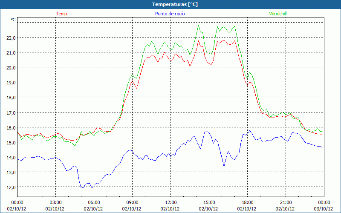Image resolution: width=341 pixels, height=213 pixels.
Task: Click the 13,0 y-axis value
Action: coord(11,173)
